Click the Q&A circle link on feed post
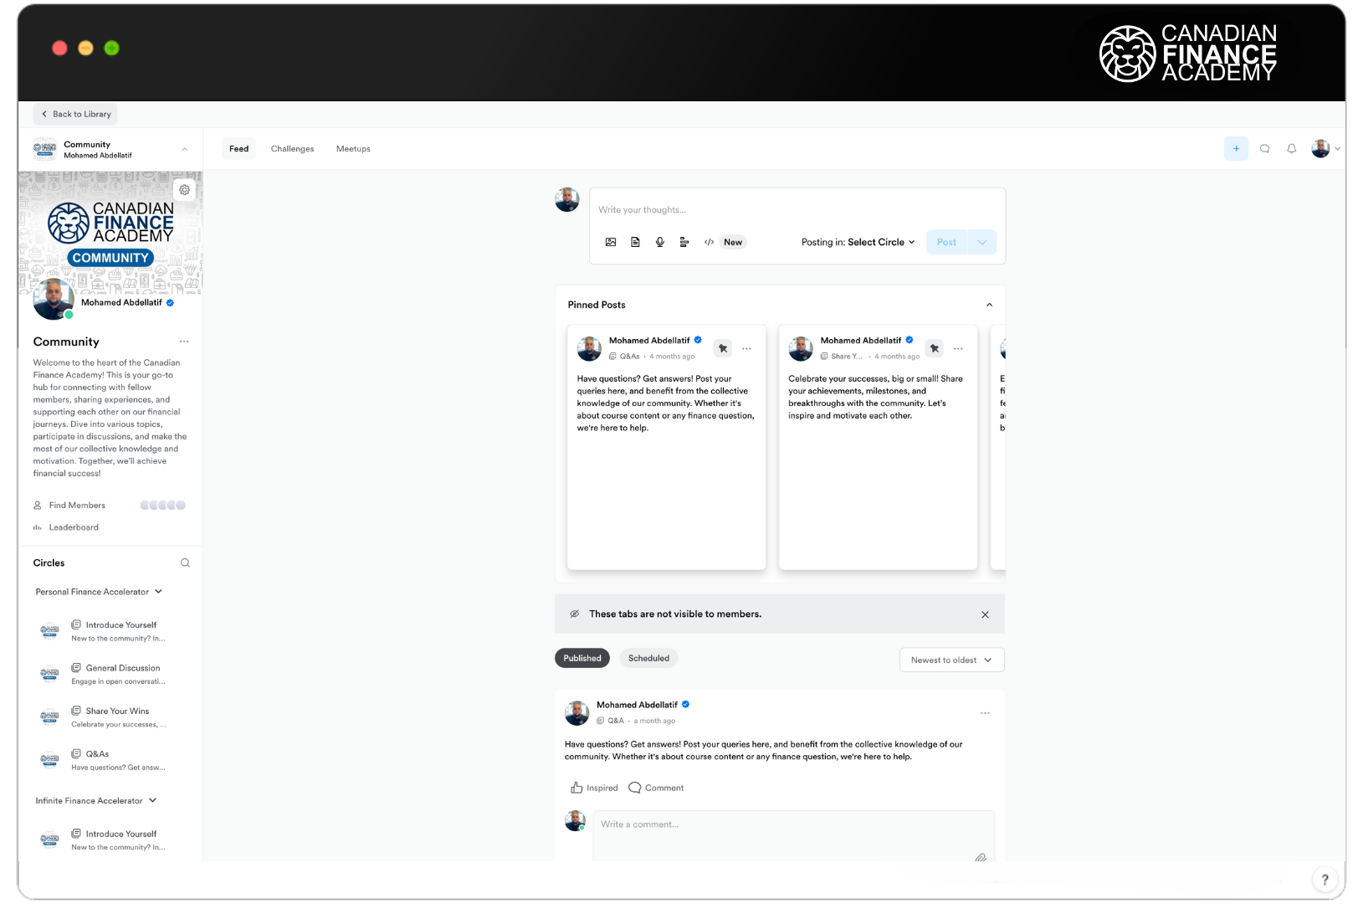 [615, 721]
